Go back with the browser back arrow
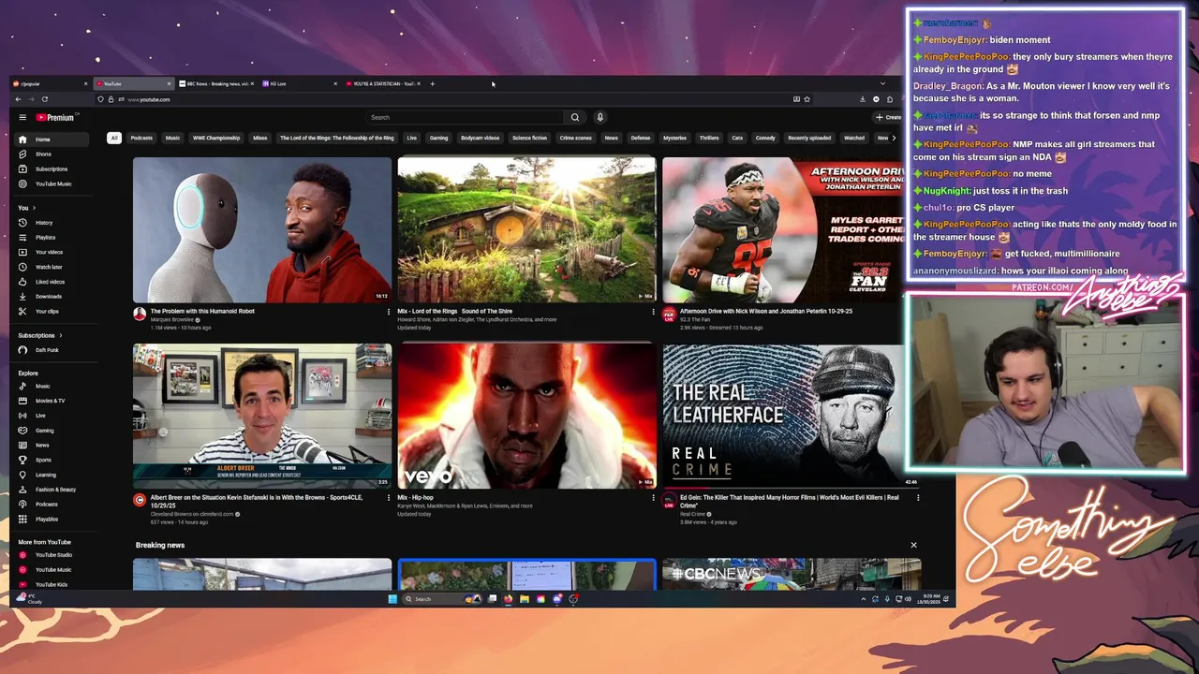 (18, 99)
